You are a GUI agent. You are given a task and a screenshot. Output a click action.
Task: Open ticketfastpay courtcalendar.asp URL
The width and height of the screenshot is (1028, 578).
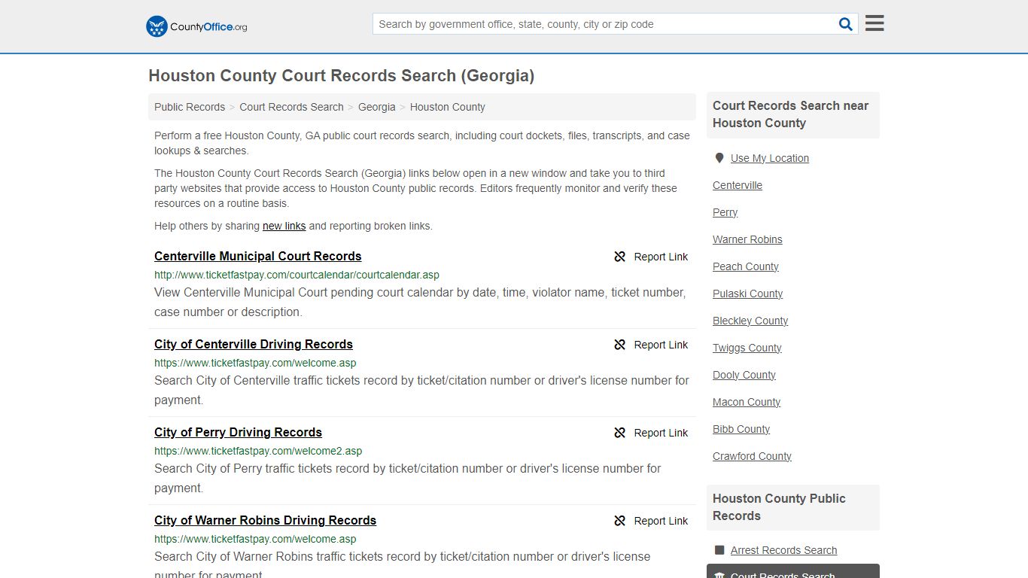[297, 275]
